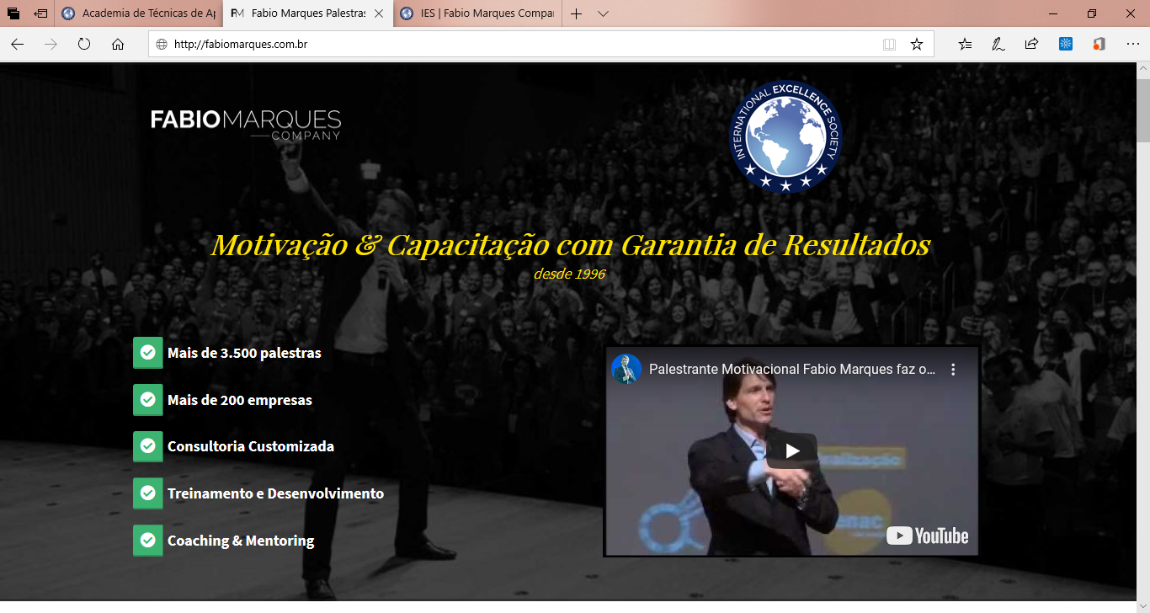
Task: Expand the tab previews chevron
Action: (603, 14)
